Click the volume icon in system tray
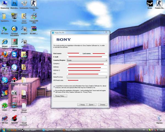Viewport: 165px width, 132px height. point(157,130)
